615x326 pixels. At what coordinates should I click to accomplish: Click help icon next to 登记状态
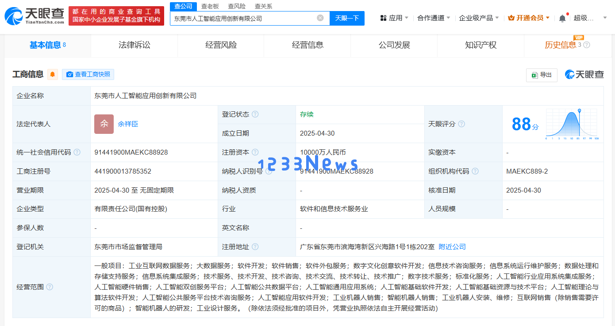[255, 114]
